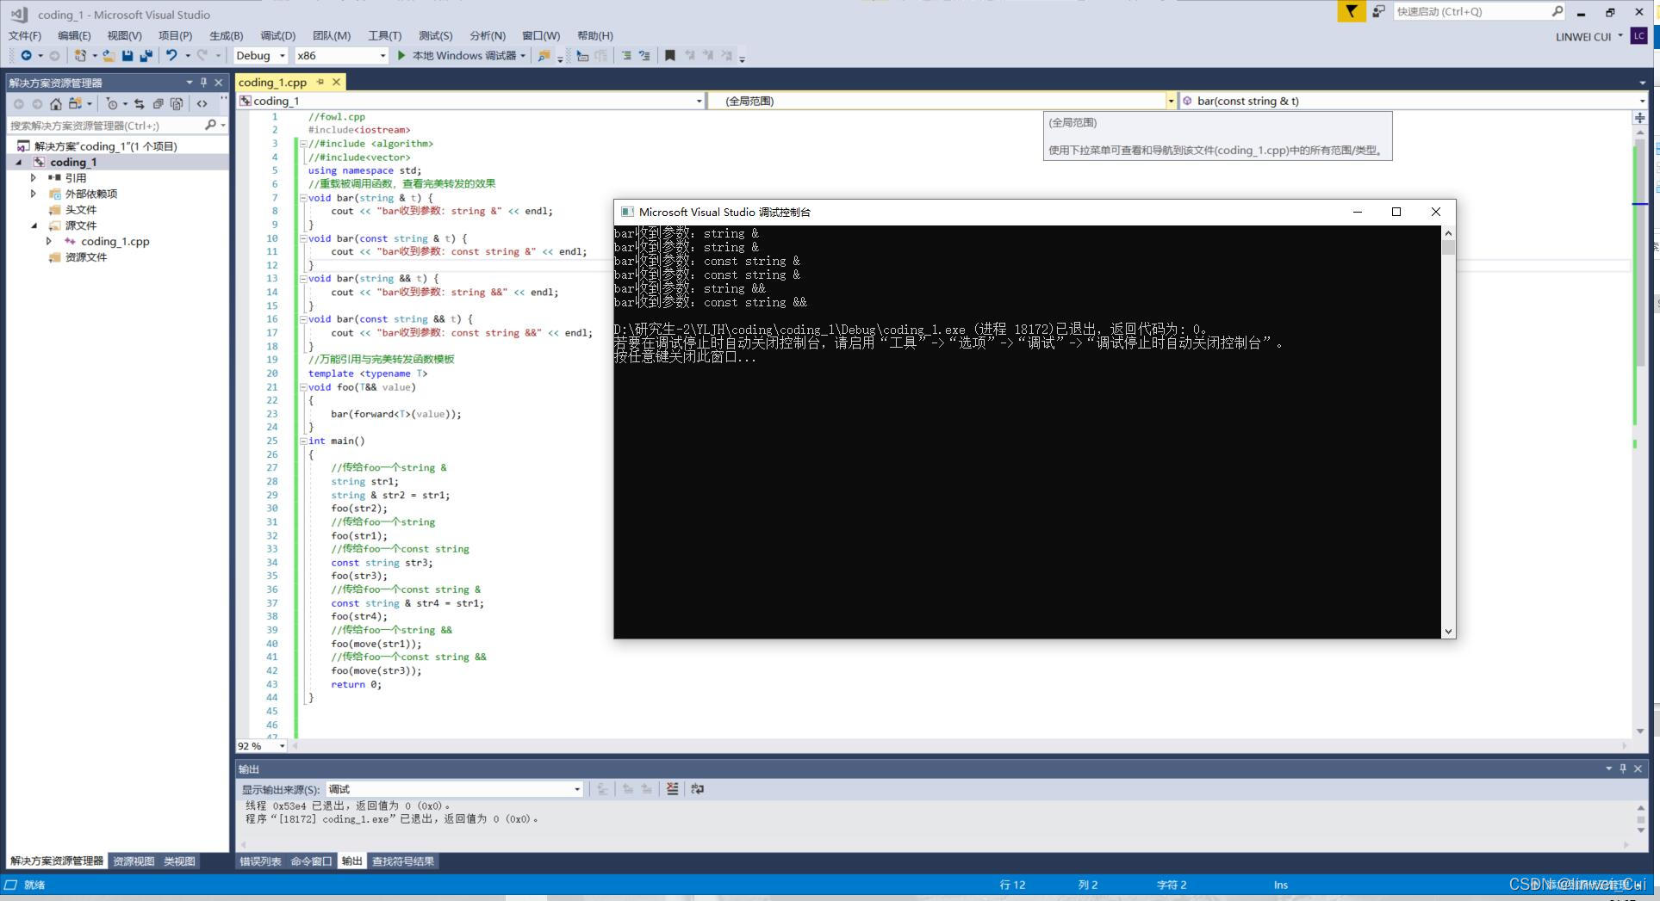Open the (全局范围) scope dropdown
Image resolution: width=1660 pixels, height=901 pixels.
(942, 101)
